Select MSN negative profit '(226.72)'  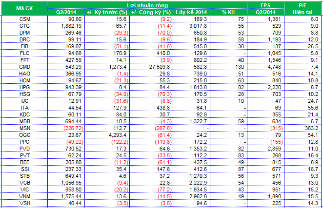point(74,128)
